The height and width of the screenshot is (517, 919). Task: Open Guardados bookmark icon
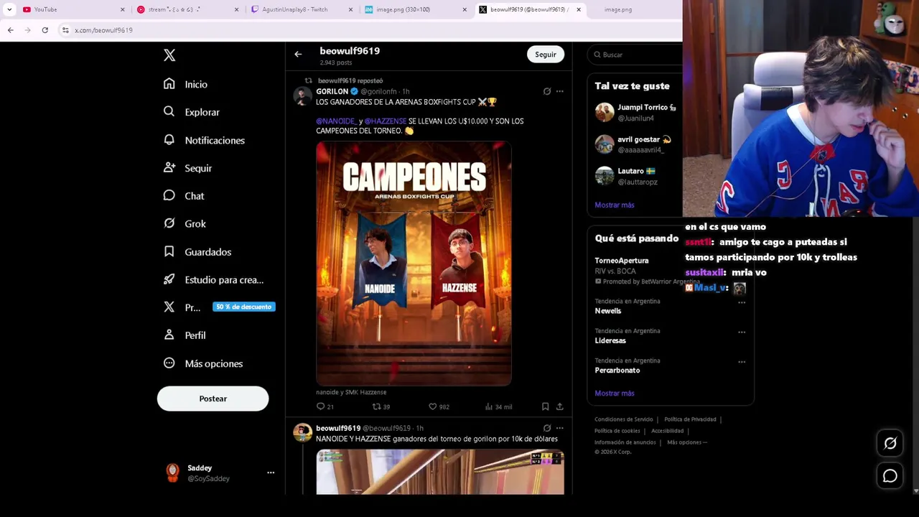(x=169, y=252)
